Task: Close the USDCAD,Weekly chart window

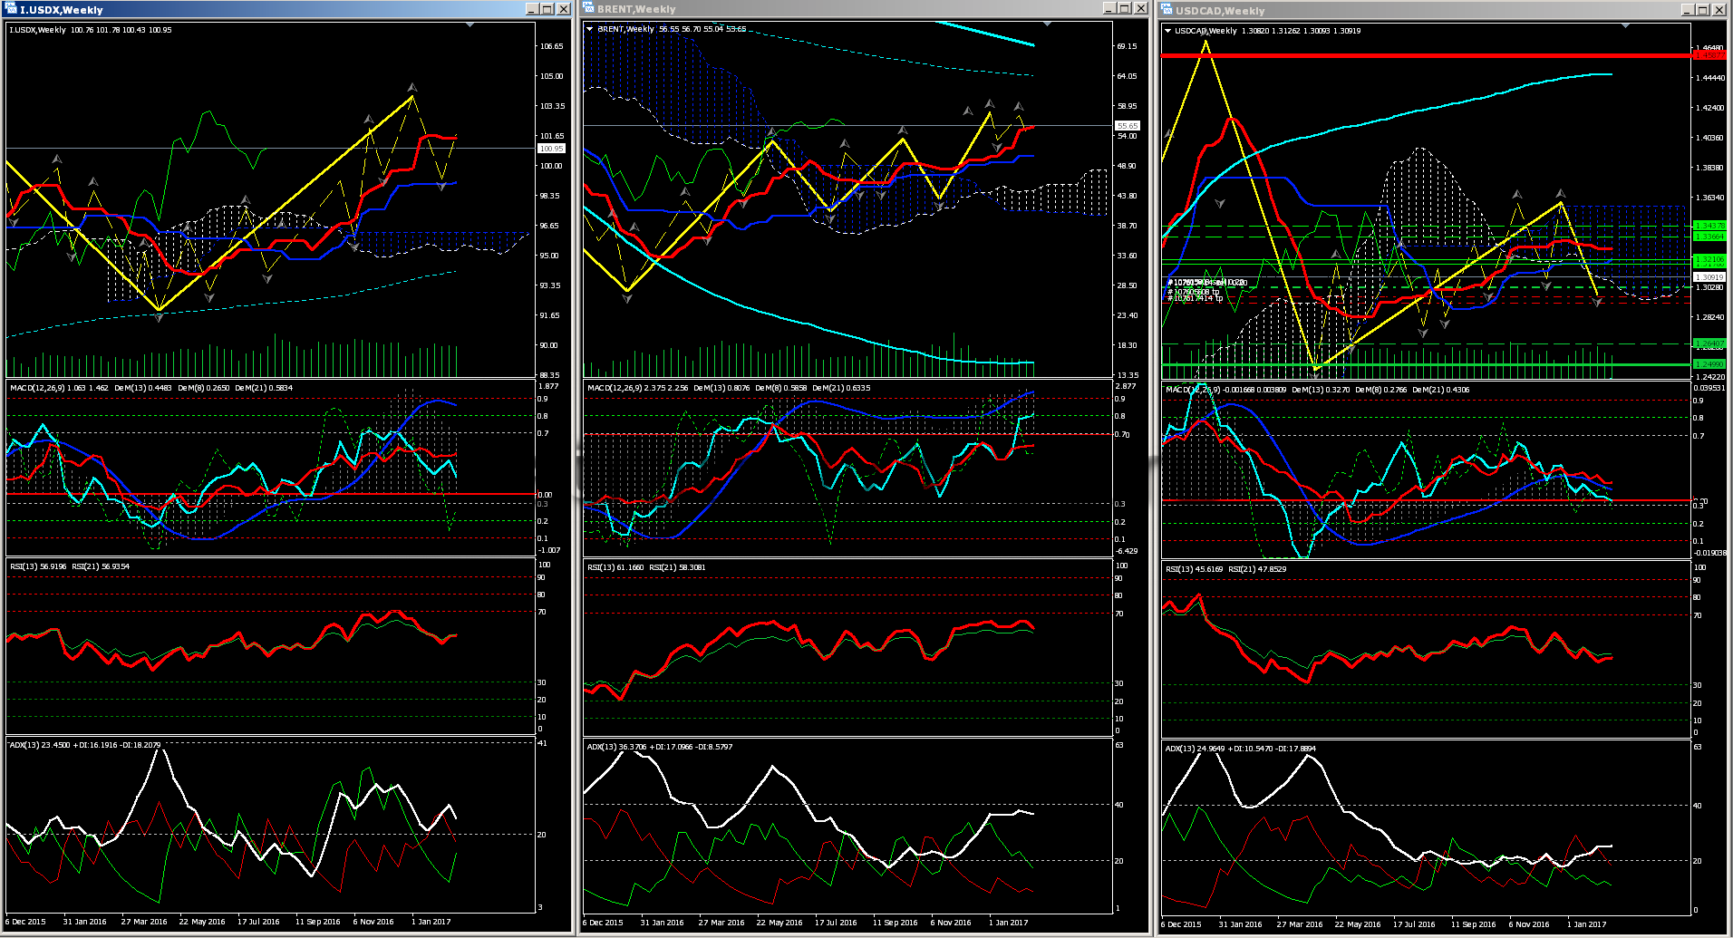Action: (1719, 10)
